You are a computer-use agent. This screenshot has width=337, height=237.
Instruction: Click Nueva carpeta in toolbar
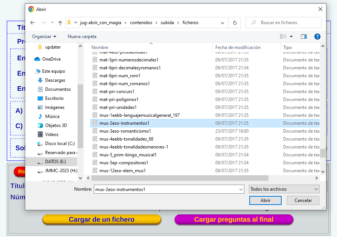[x=82, y=37]
